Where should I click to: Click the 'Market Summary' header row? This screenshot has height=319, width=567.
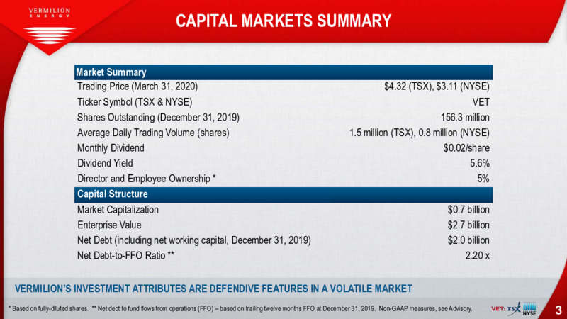pos(283,72)
